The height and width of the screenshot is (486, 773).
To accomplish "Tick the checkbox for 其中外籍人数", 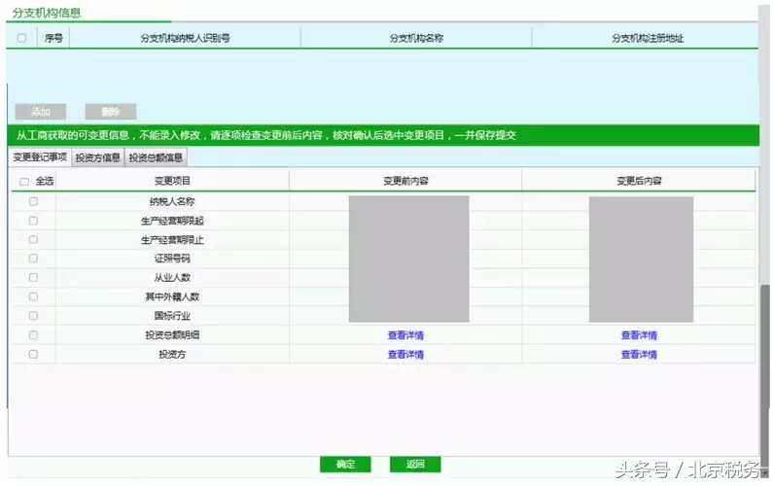I will tap(33, 296).
